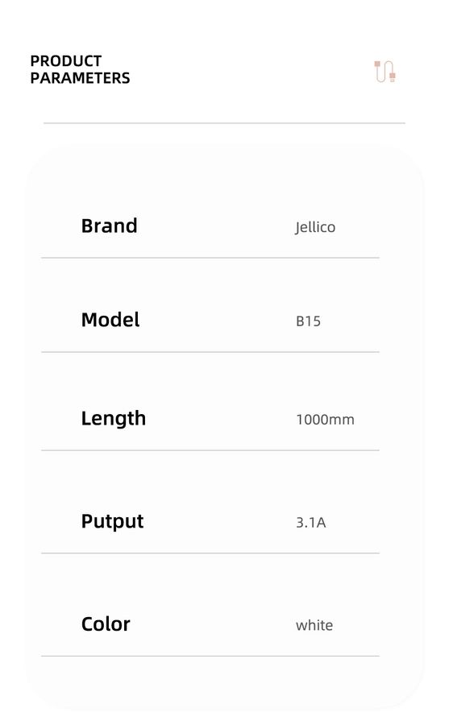Click the separator line below Model row
This screenshot has height=725, width=449.
click(x=210, y=352)
